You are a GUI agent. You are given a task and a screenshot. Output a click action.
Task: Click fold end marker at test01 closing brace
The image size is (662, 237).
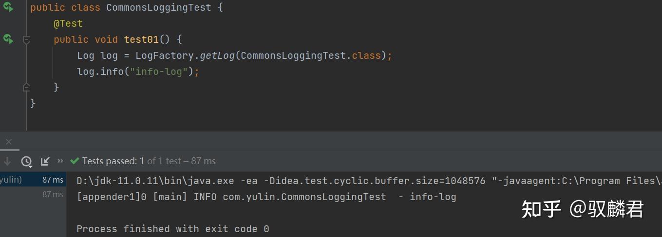[x=27, y=87]
